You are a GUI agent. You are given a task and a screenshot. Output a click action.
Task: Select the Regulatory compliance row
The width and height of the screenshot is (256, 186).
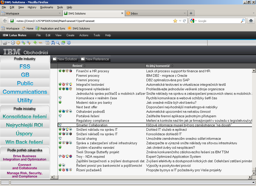tap(155, 120)
